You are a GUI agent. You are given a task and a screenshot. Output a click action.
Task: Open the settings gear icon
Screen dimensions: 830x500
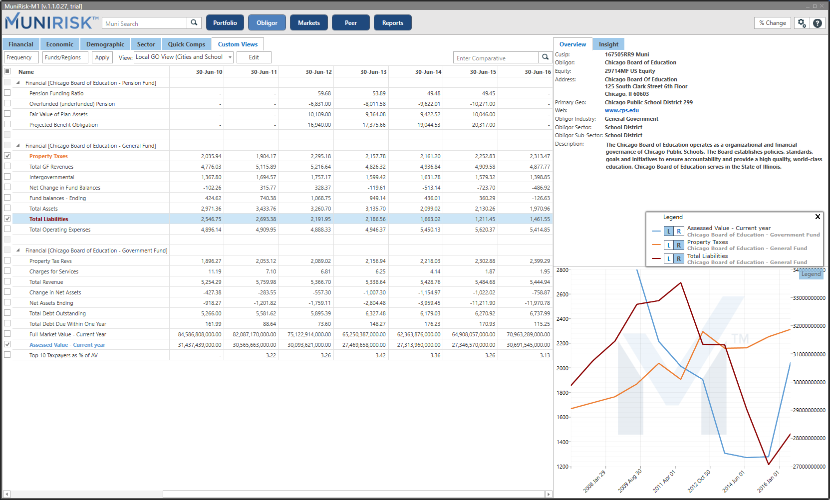[802, 23]
